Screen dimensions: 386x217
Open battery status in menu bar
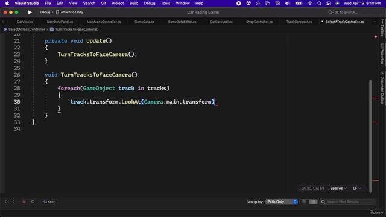click(x=299, y=3)
